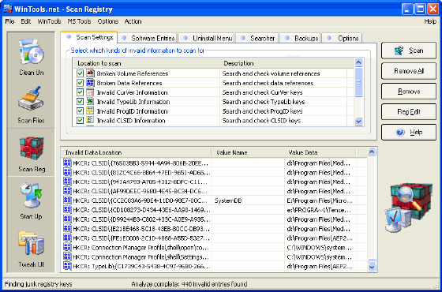
Task: Uncheck Broken Volume References checkbox
Action: [80, 73]
